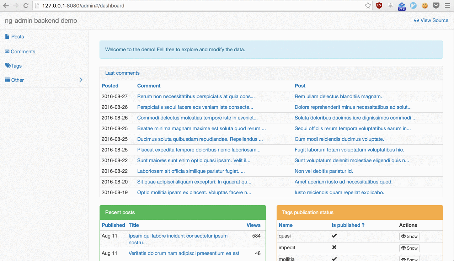Click the tags icon in the sidebar
Image resolution: width=454 pixels, height=261 pixels.
pos(8,65)
